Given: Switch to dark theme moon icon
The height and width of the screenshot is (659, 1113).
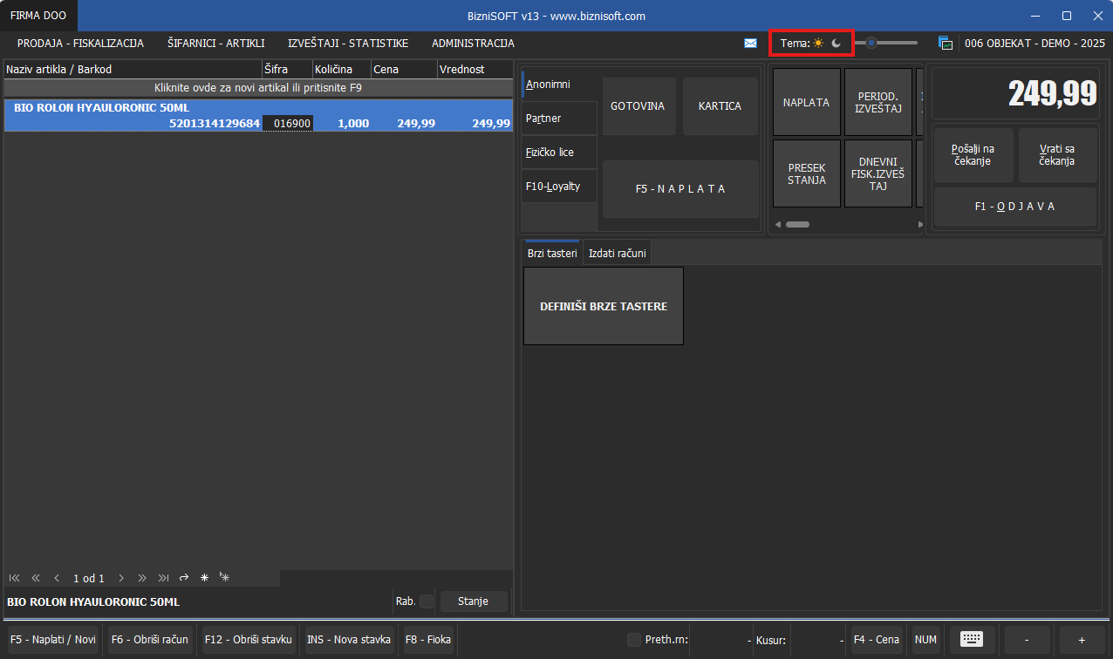Looking at the screenshot, I should point(836,43).
